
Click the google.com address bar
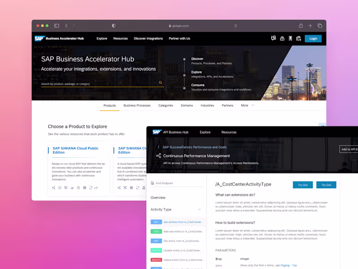[x=179, y=26]
